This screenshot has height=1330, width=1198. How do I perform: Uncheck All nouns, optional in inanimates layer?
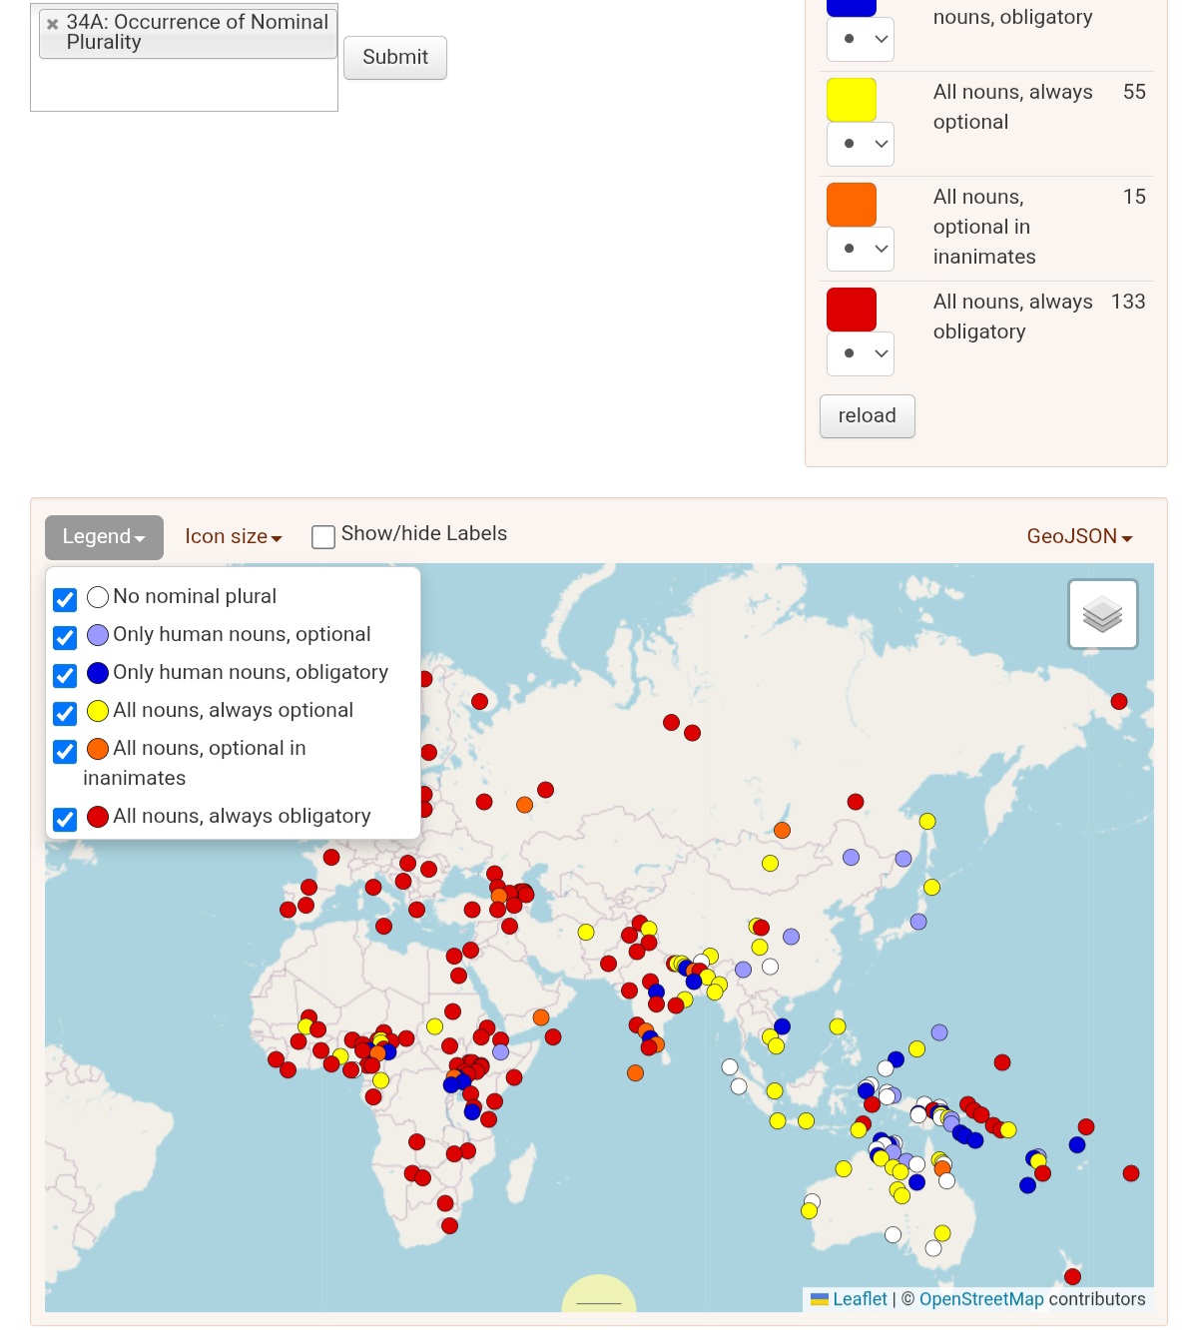[x=65, y=751]
